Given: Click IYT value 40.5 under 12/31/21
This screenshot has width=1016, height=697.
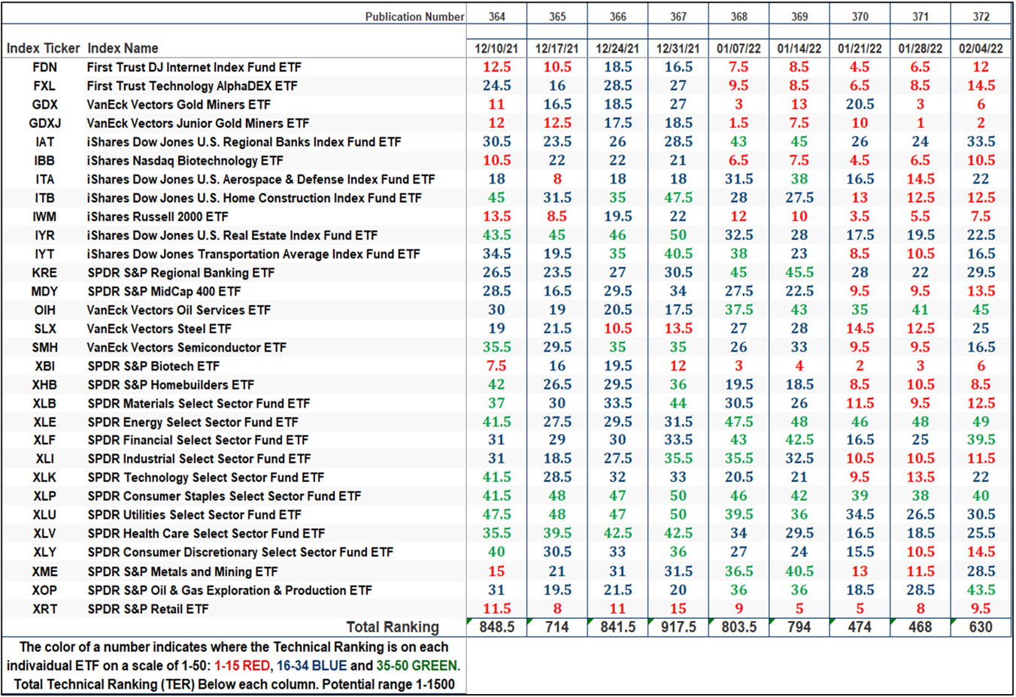Looking at the screenshot, I should tap(678, 254).
